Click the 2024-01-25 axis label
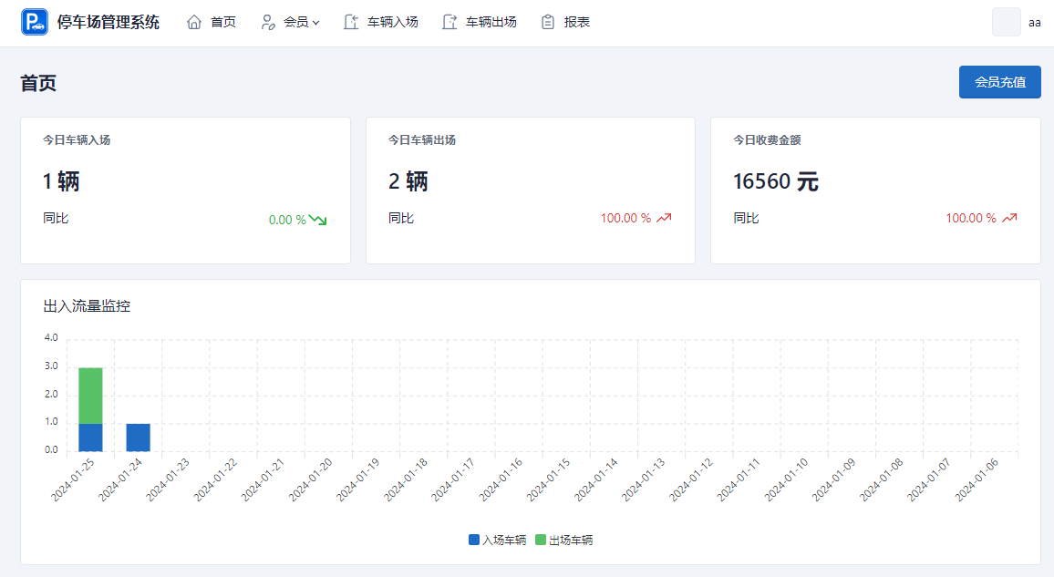1054x577 pixels. tap(73, 479)
